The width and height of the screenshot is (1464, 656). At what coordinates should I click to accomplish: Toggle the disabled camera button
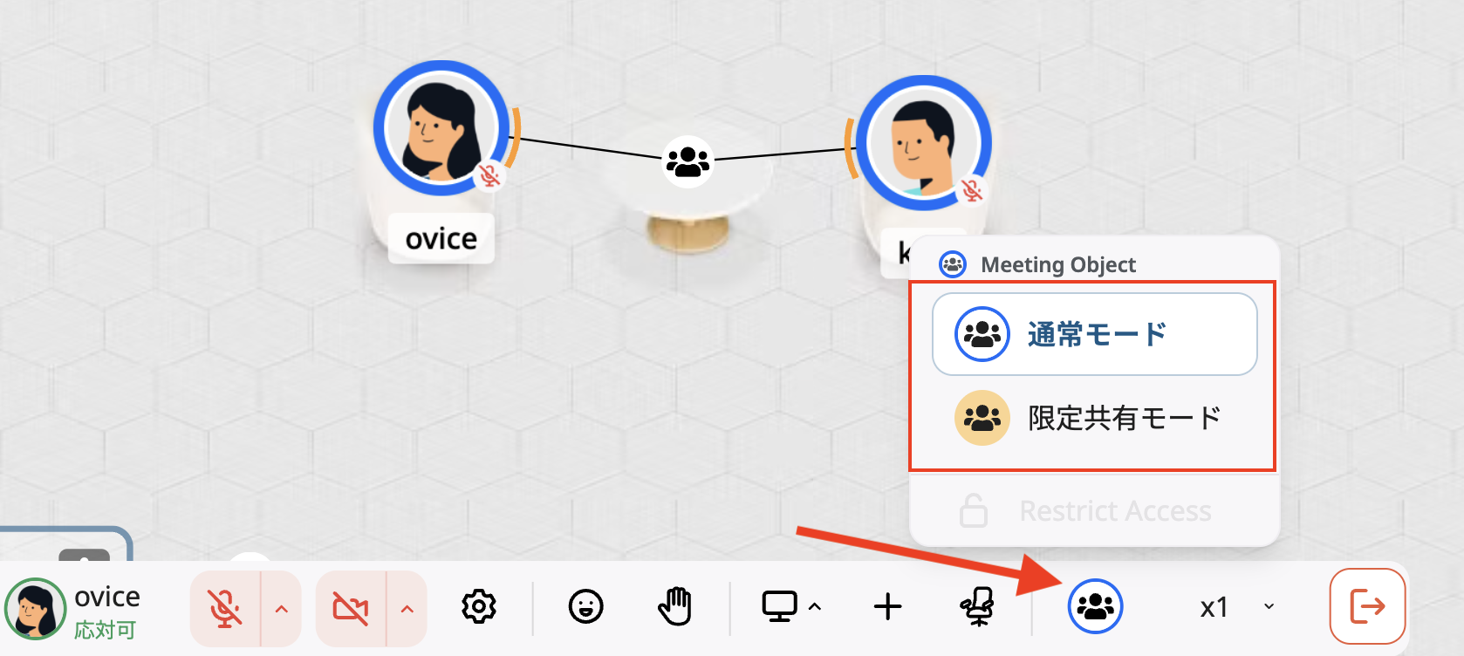click(351, 608)
